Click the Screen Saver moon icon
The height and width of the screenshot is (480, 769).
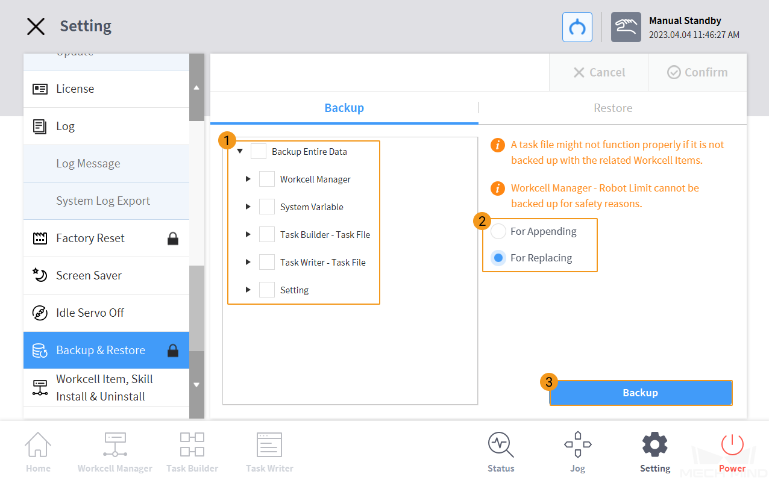pyautogui.click(x=40, y=276)
